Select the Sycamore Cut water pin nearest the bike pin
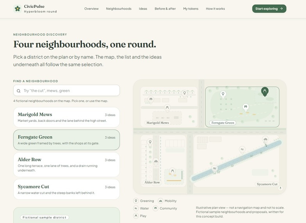The width and height of the screenshot is (306, 223). (242, 149)
